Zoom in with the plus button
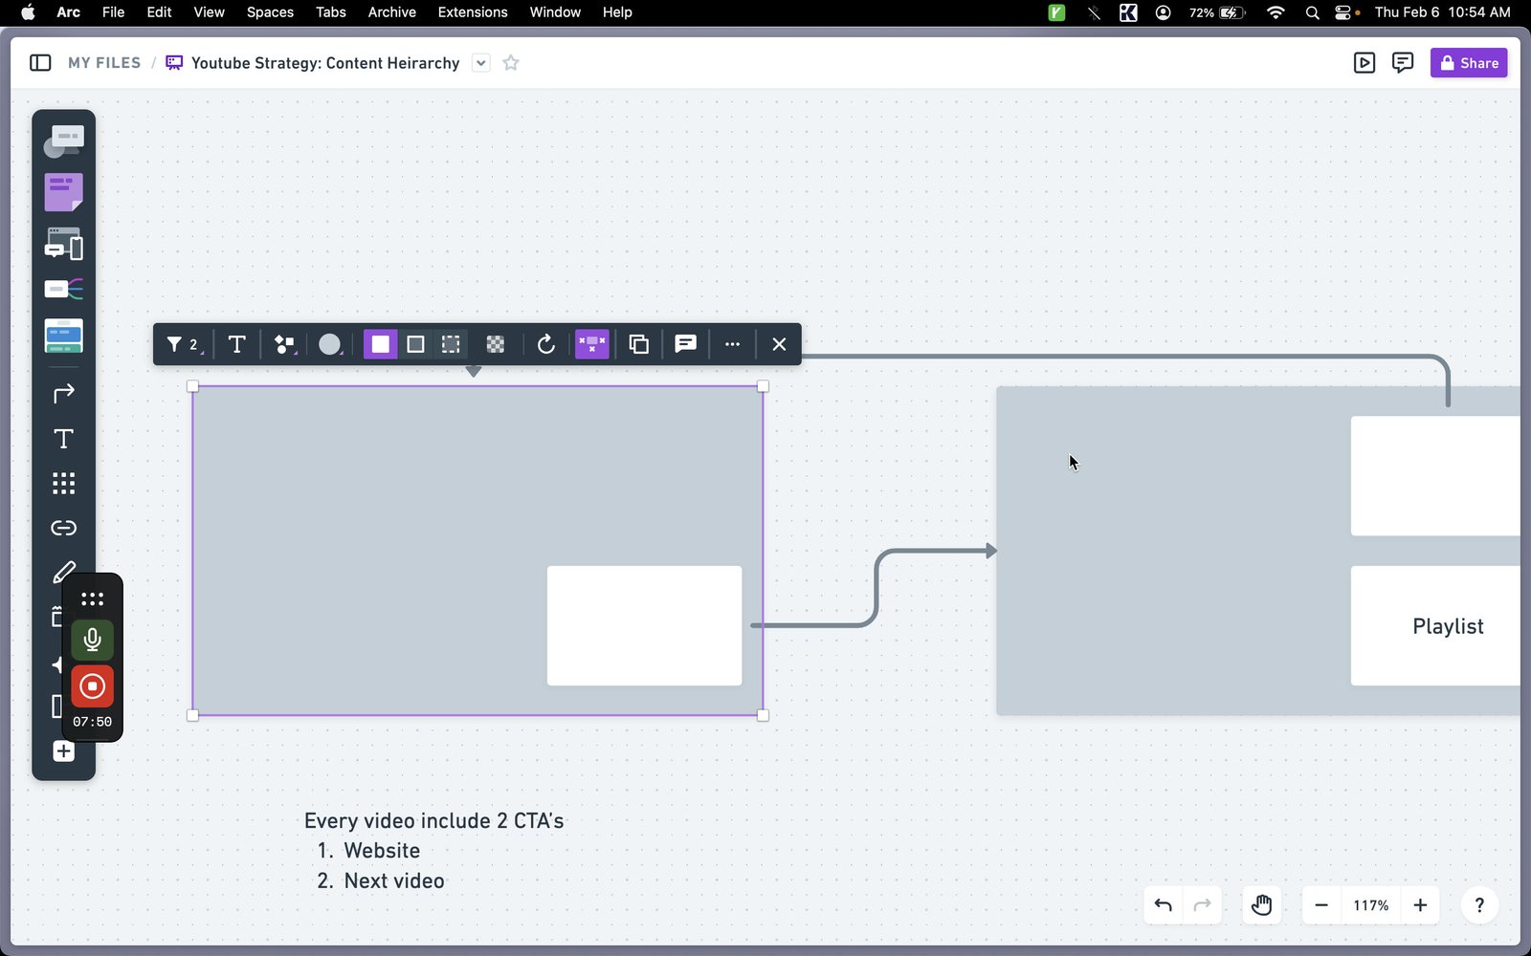1531x956 pixels. (x=1420, y=905)
